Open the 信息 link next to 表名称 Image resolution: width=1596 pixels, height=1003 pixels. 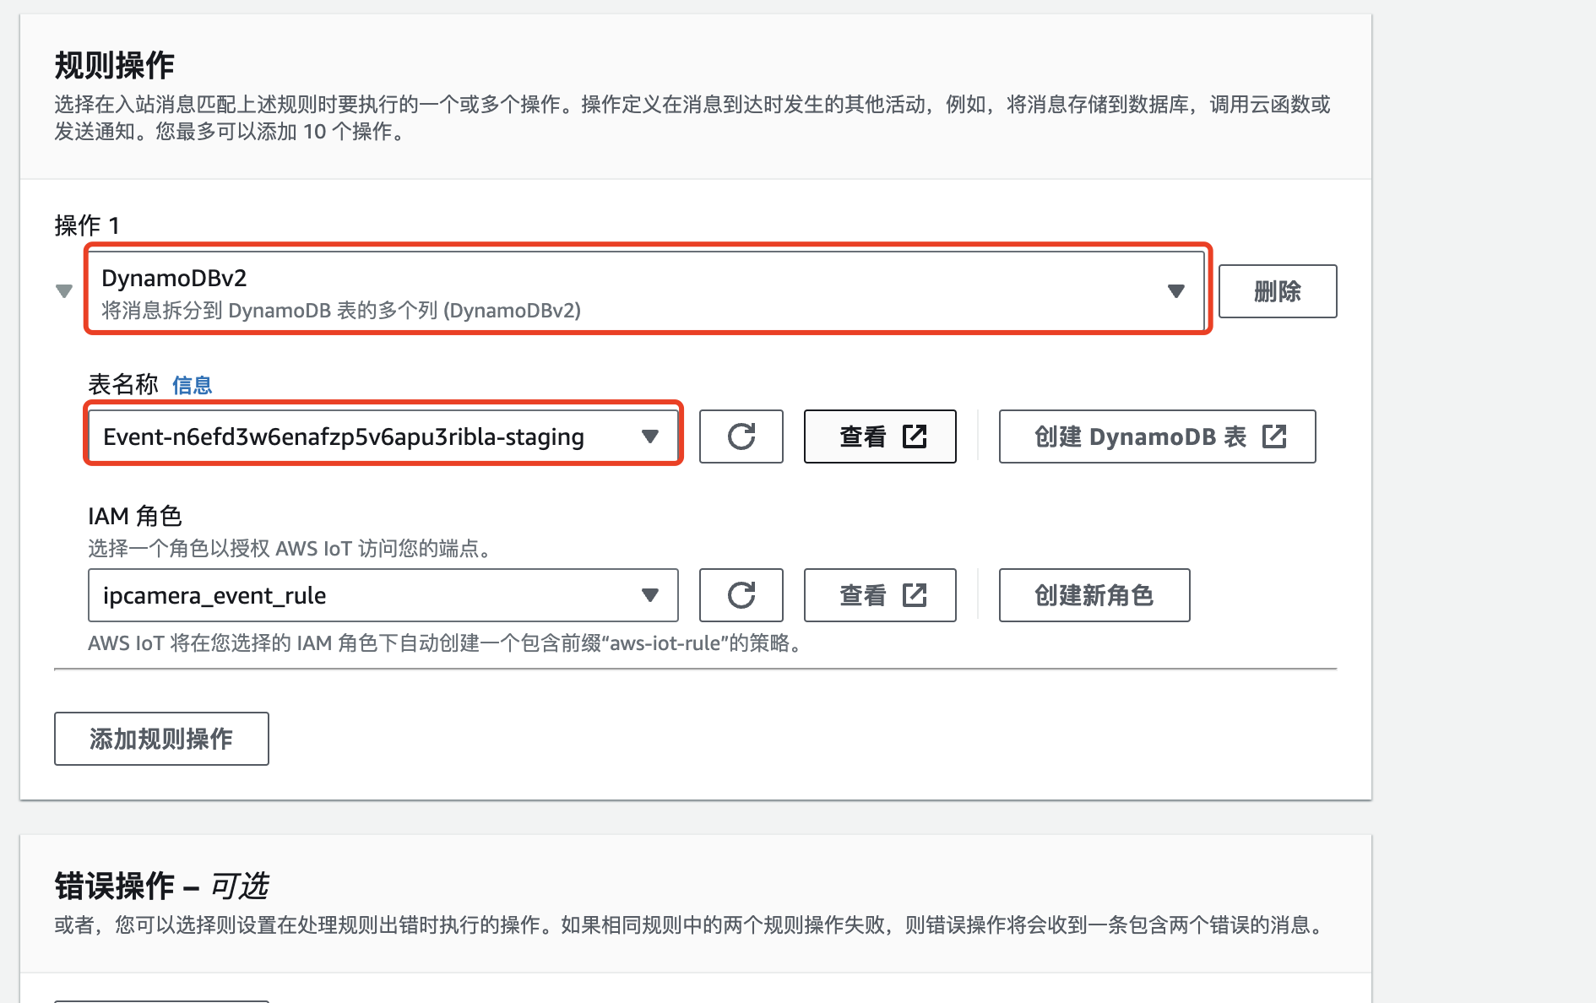click(x=193, y=386)
